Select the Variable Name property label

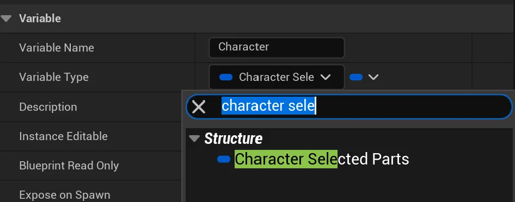pos(57,48)
